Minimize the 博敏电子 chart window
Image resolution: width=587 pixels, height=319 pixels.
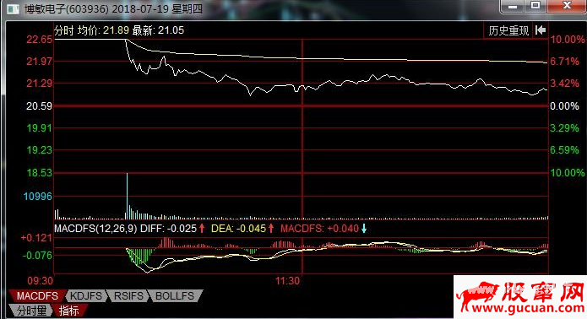pyautogui.click(x=513, y=7)
